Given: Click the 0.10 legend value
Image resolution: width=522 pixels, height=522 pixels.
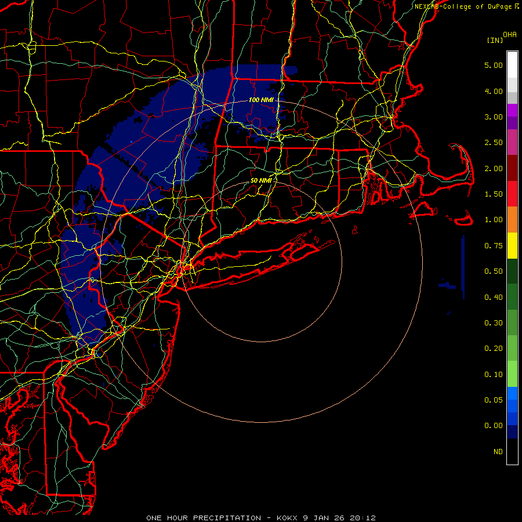Looking at the screenshot, I should click(x=494, y=375).
